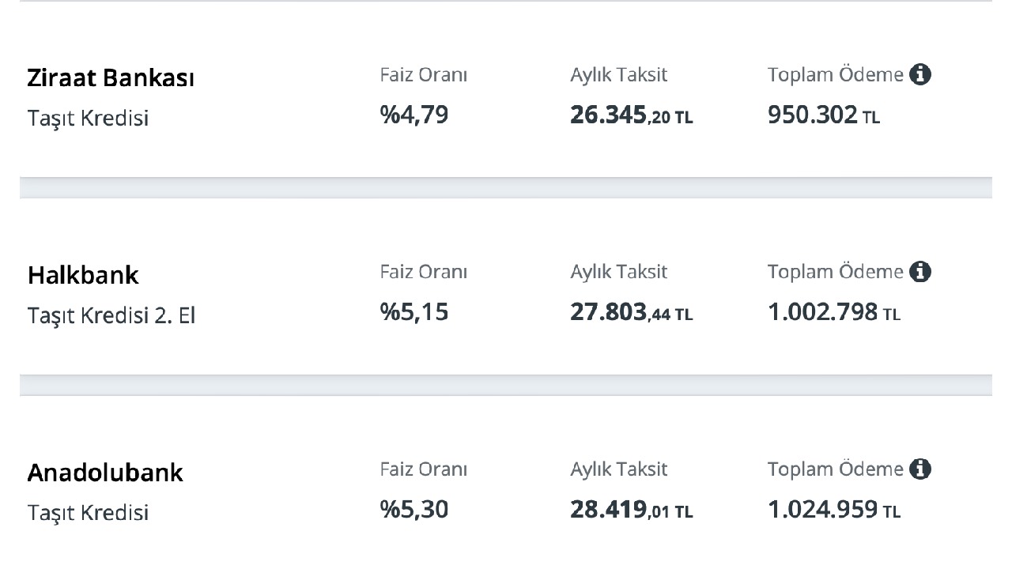Click the 950.302 TL total payment
The image size is (1012, 569).
point(824,115)
